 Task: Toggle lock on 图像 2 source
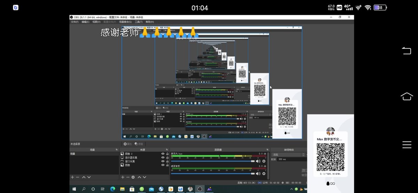point(167,154)
